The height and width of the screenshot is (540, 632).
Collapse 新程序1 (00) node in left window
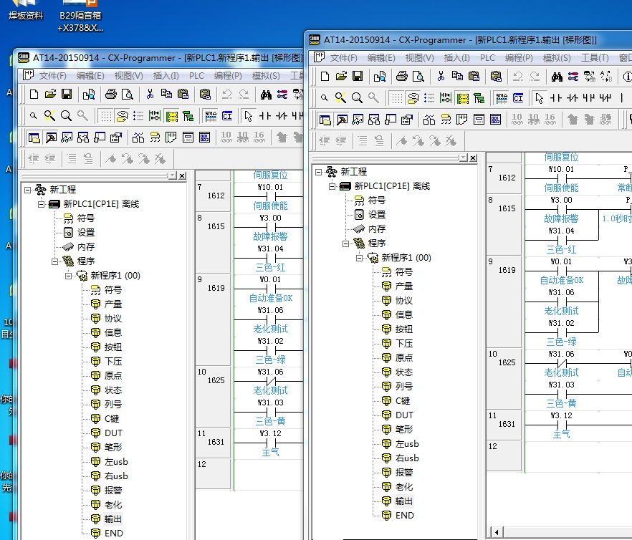click(68, 276)
